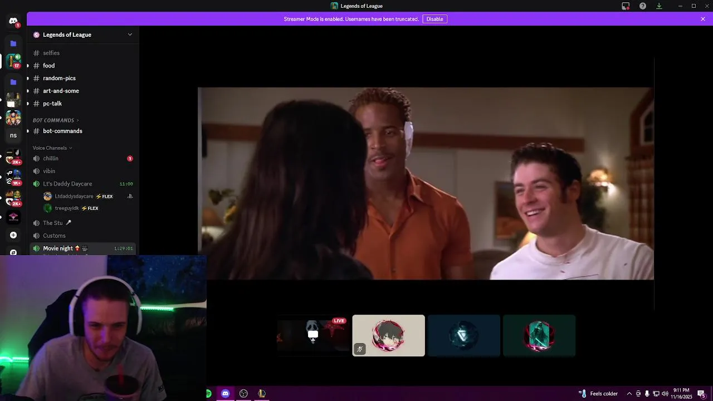The width and height of the screenshot is (713, 401).
Task: Click Ltdaddysdaycare's avatar icon
Action: tap(47, 196)
